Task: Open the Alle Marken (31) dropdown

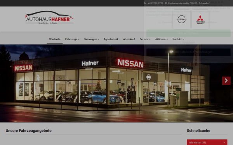Action: click(x=207, y=142)
